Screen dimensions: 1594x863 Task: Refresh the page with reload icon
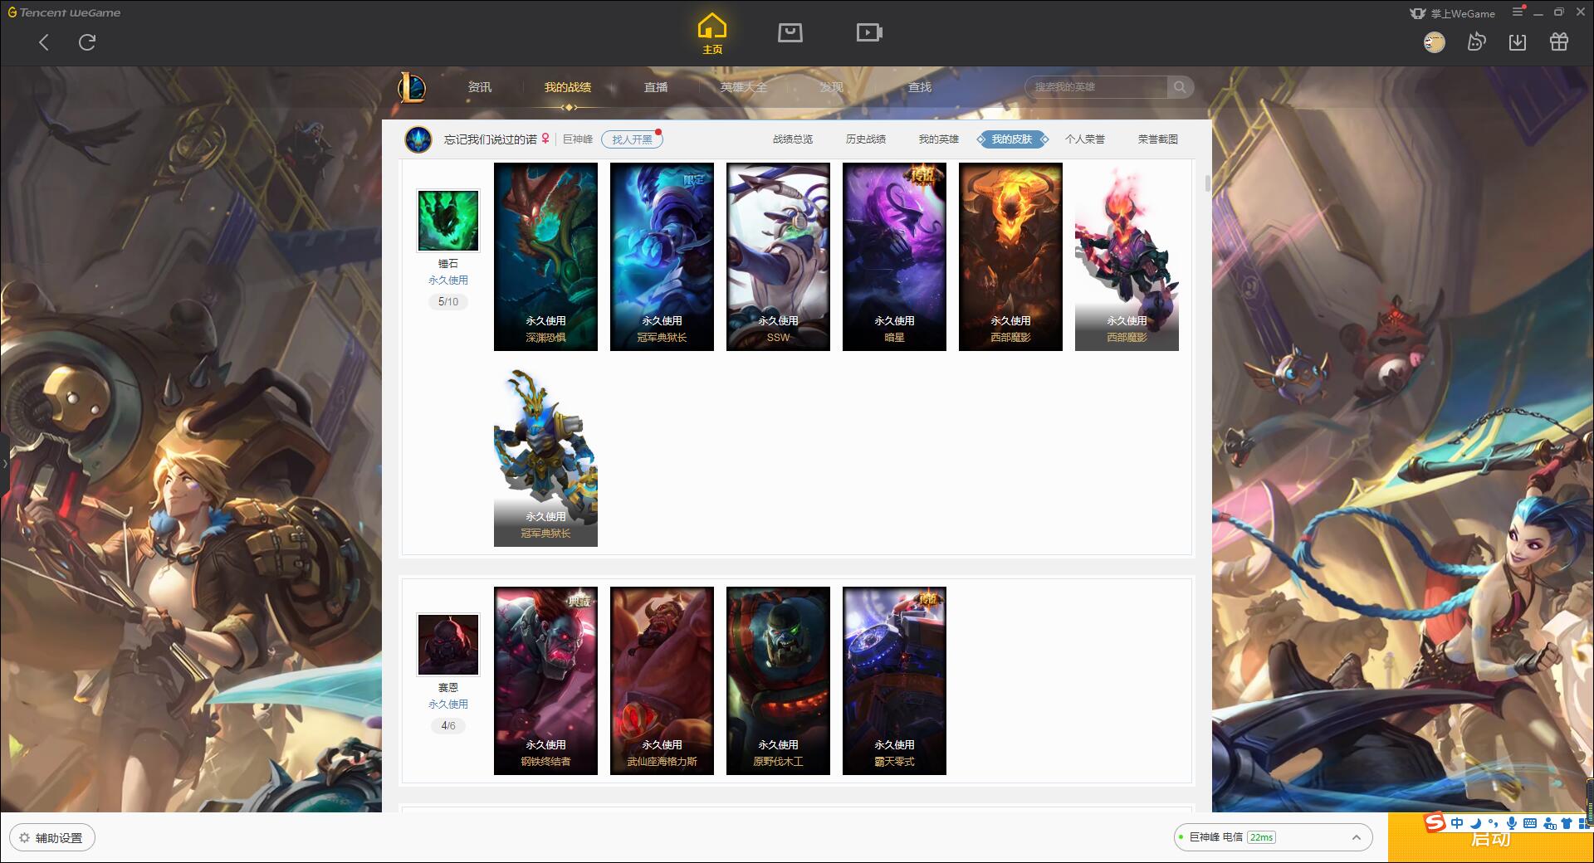87,42
